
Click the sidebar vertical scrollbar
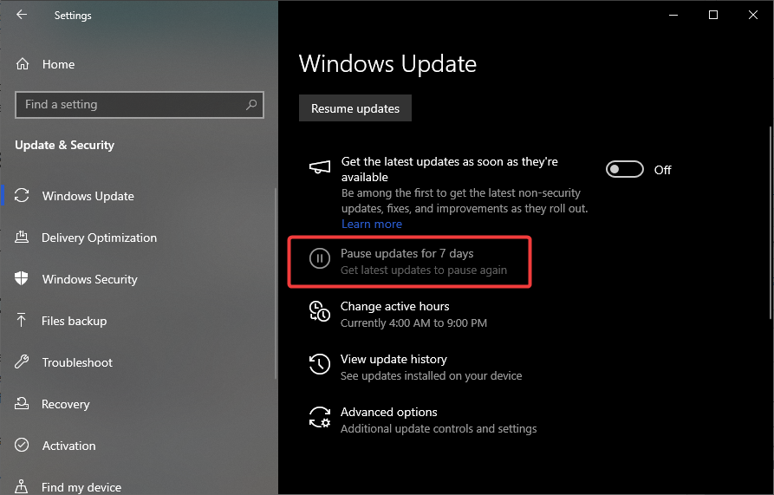click(x=276, y=283)
